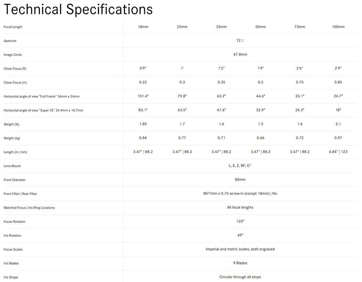Click the L, E, Z, RF, G* lens mount text
Screen dimensions: 362x282
240,165
